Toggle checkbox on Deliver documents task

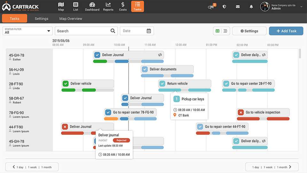tap(145, 69)
